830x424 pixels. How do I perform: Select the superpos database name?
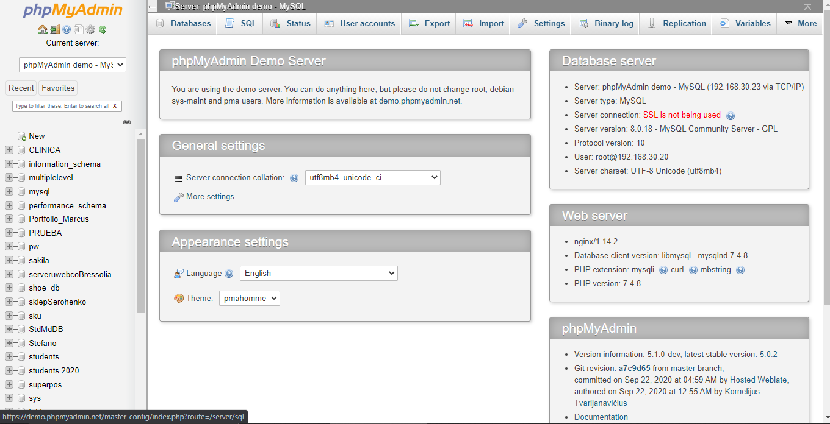tap(45, 385)
